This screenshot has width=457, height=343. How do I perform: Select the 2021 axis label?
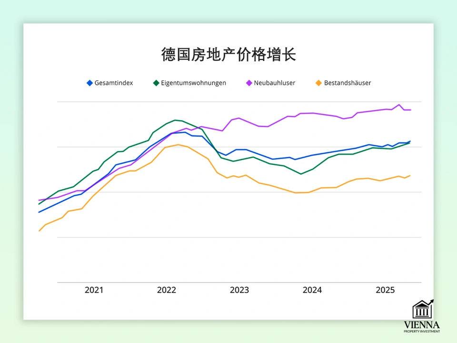94,290
